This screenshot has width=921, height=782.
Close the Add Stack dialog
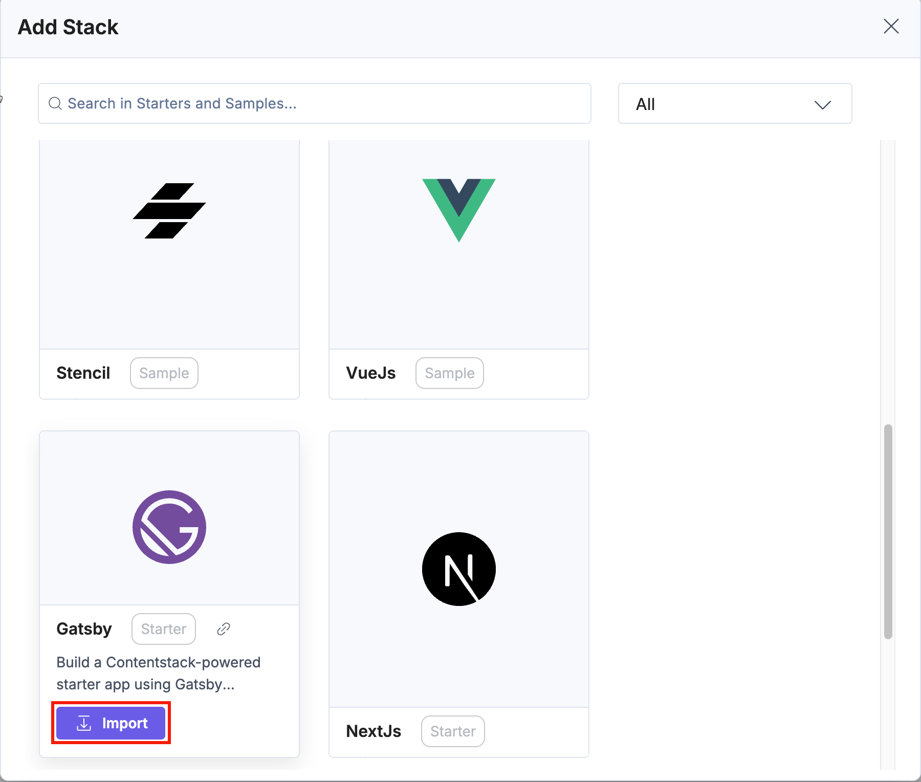[891, 27]
